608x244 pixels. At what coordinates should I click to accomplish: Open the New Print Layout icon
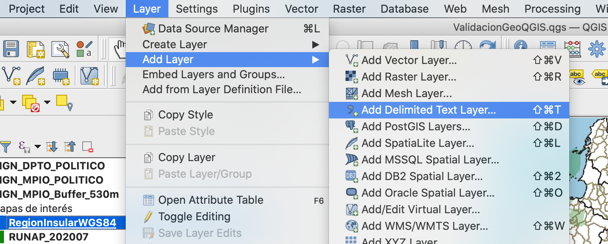[36, 49]
